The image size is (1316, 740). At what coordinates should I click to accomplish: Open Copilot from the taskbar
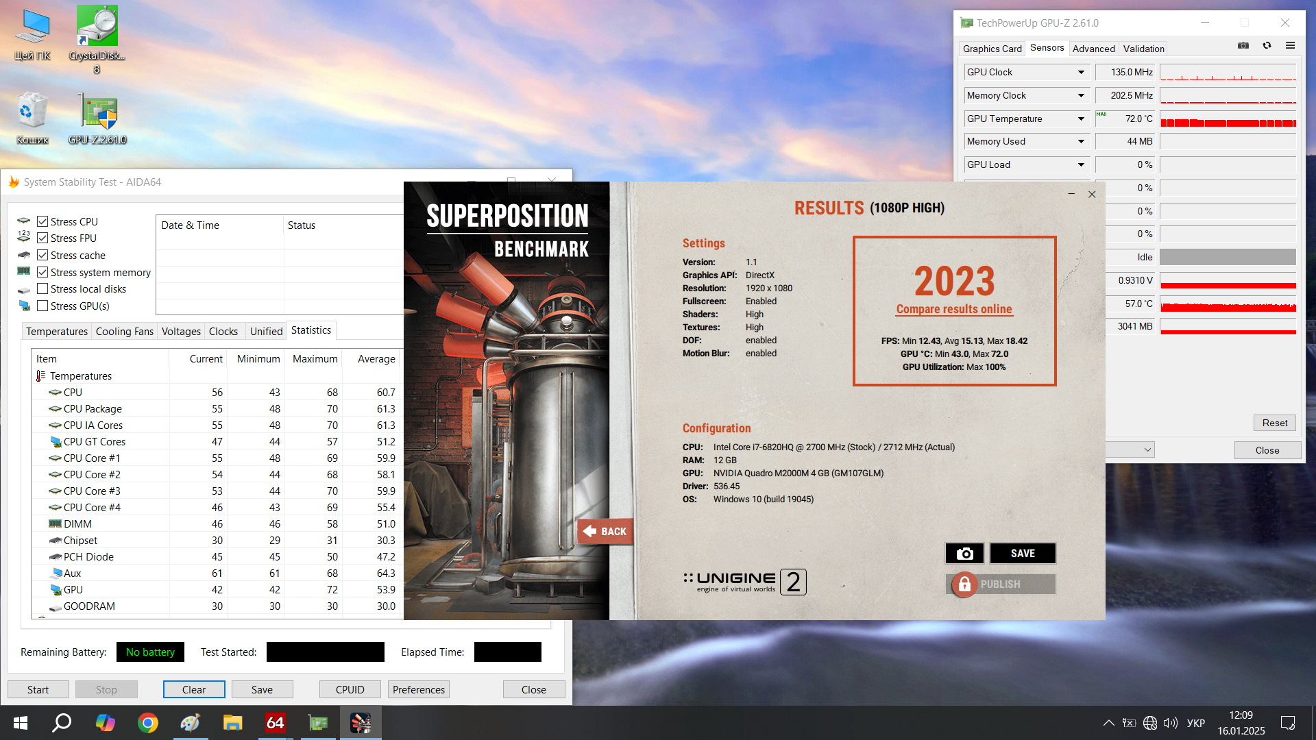tap(105, 723)
